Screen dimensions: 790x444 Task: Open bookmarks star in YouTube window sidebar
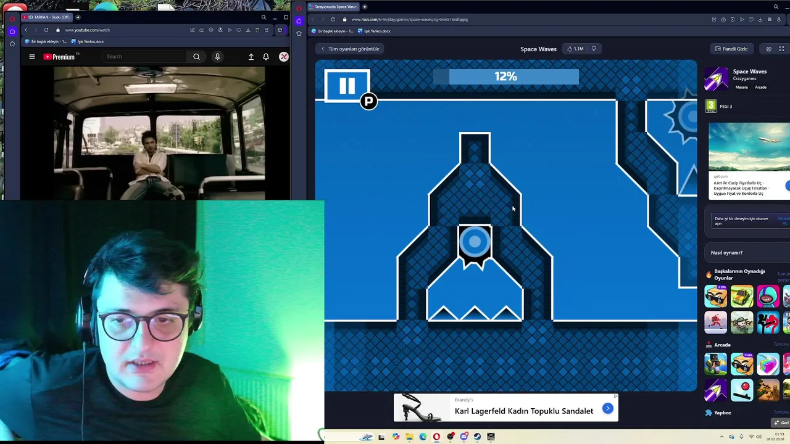(x=12, y=44)
